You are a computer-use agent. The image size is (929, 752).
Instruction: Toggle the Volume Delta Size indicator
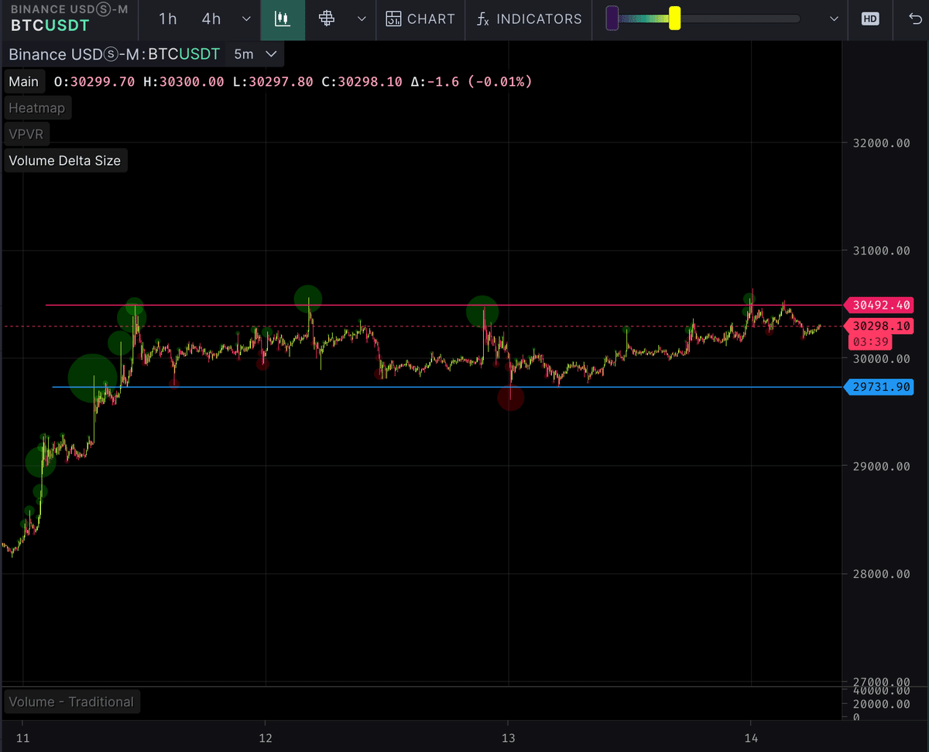(x=65, y=161)
